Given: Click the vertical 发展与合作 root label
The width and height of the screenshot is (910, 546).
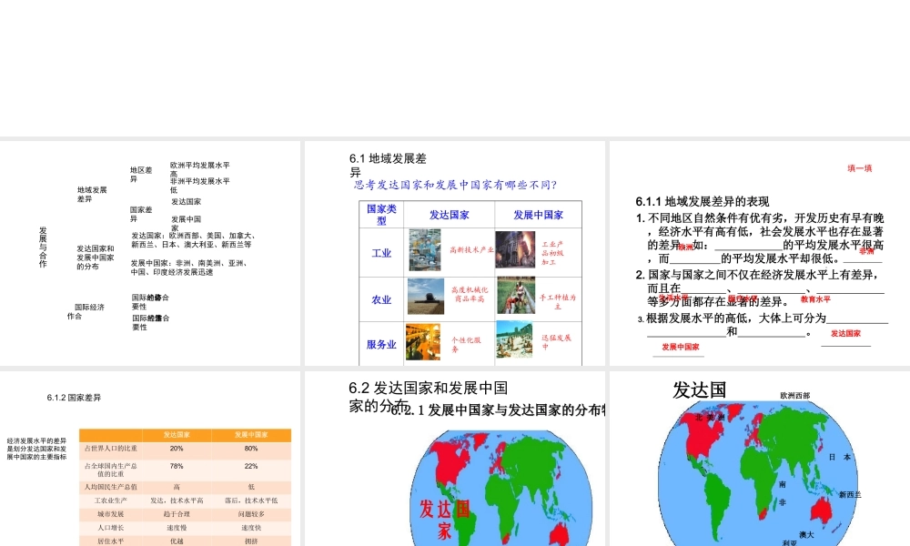Looking at the screenshot, I should [43, 248].
